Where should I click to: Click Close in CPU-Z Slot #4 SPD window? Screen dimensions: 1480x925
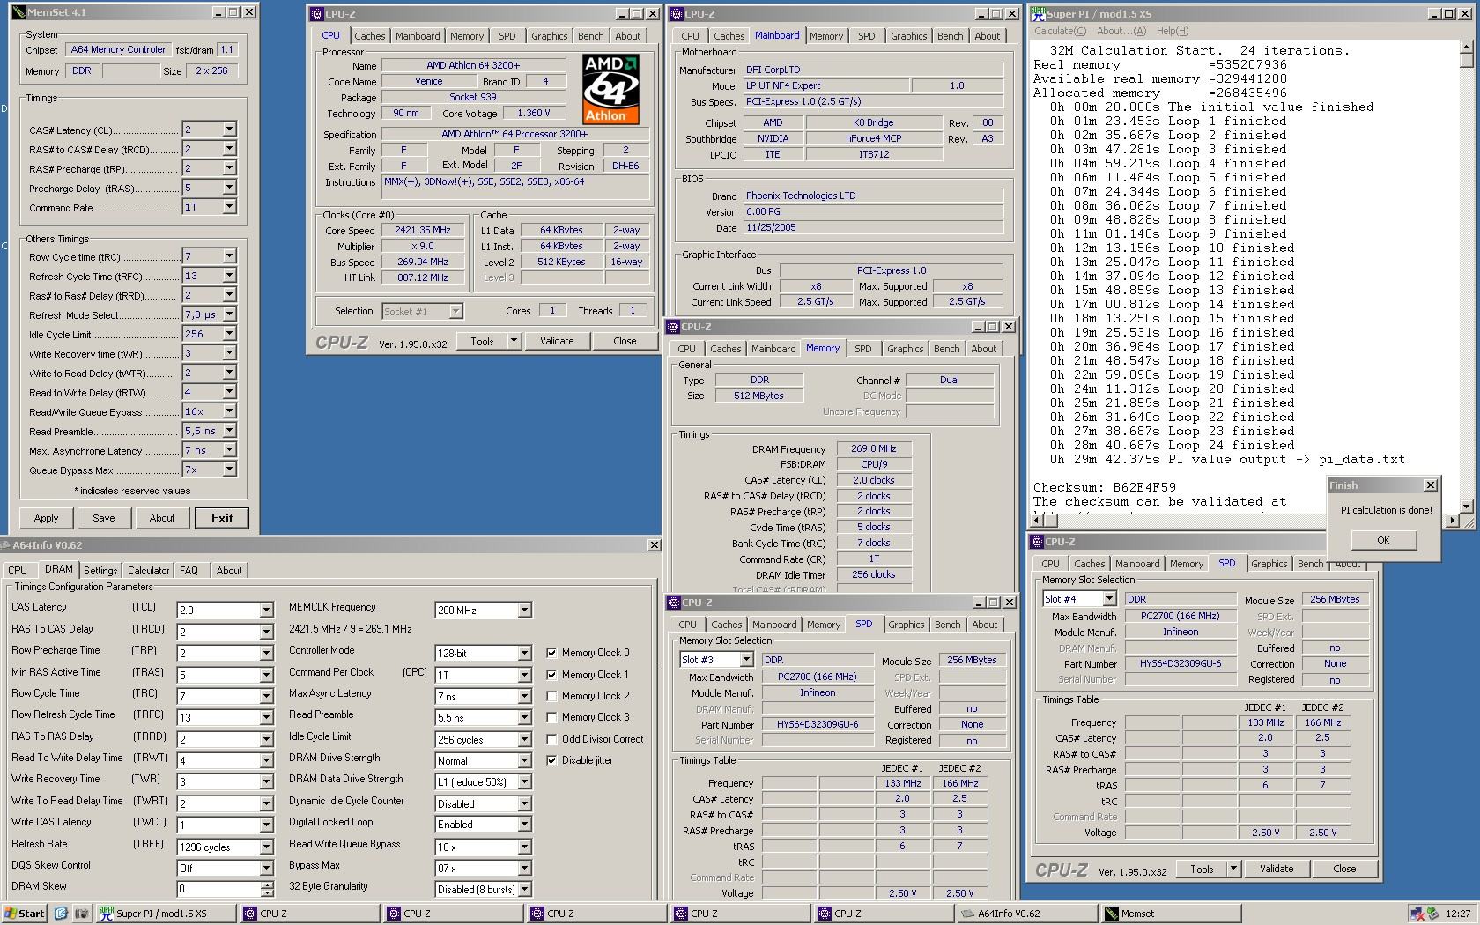click(x=1344, y=869)
